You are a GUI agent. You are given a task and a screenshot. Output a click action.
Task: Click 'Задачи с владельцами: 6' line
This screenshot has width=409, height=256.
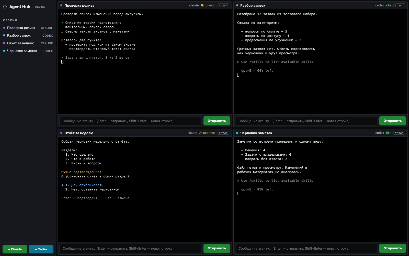(x=266, y=155)
